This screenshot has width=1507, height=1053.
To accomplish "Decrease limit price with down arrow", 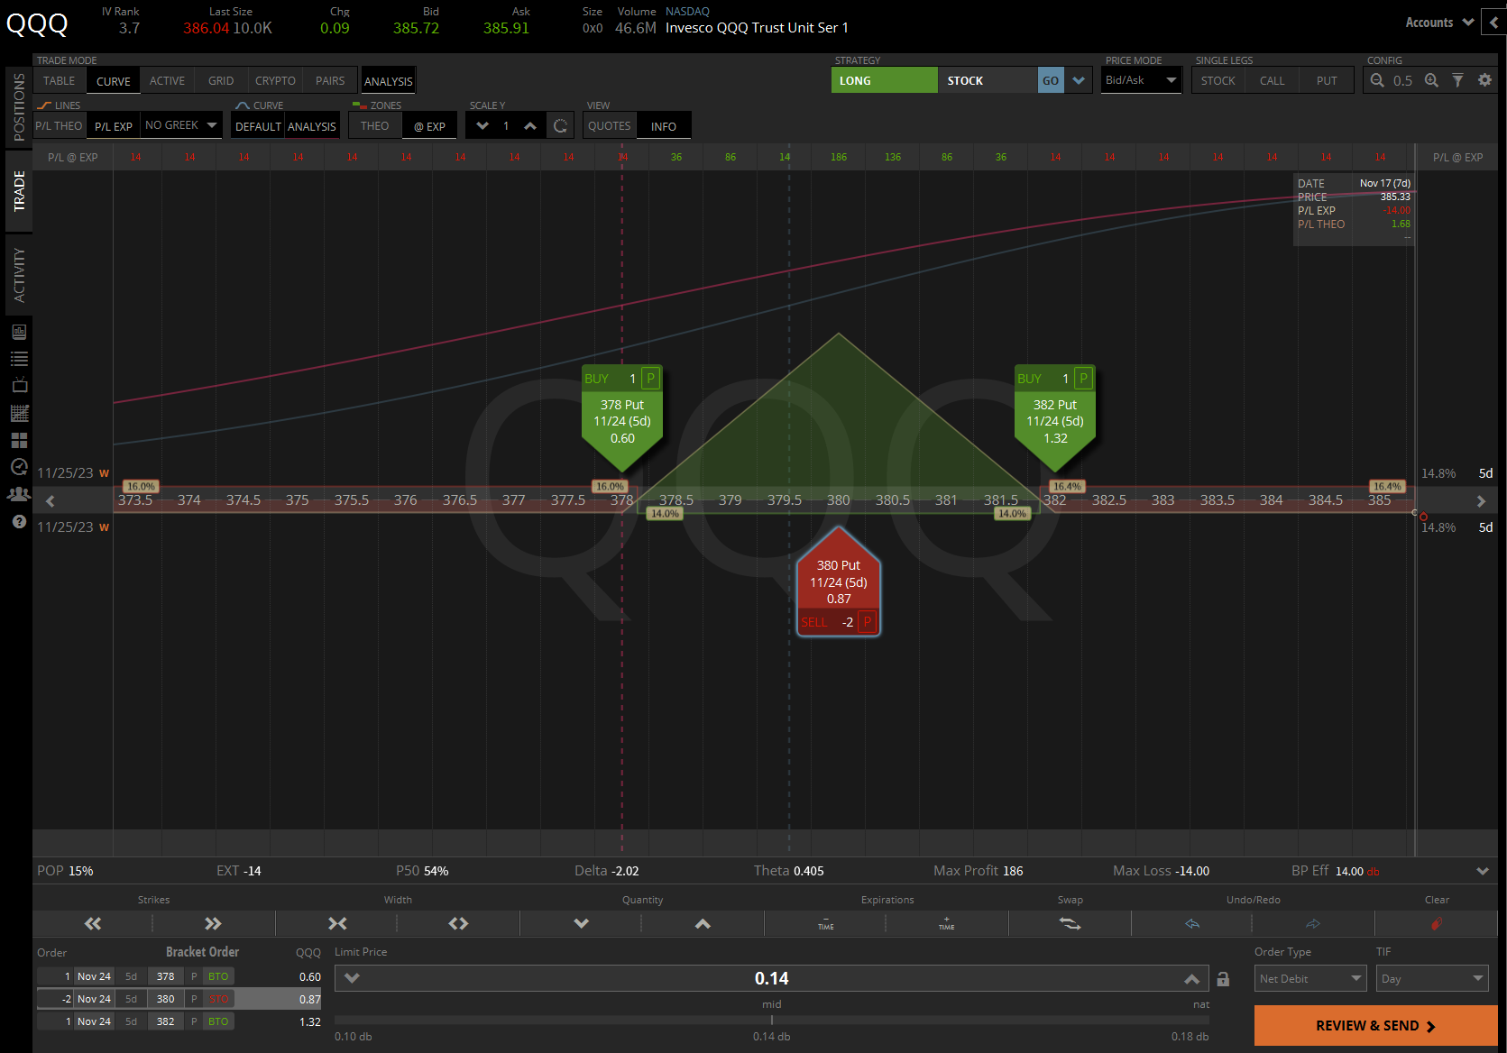I will coord(352,978).
